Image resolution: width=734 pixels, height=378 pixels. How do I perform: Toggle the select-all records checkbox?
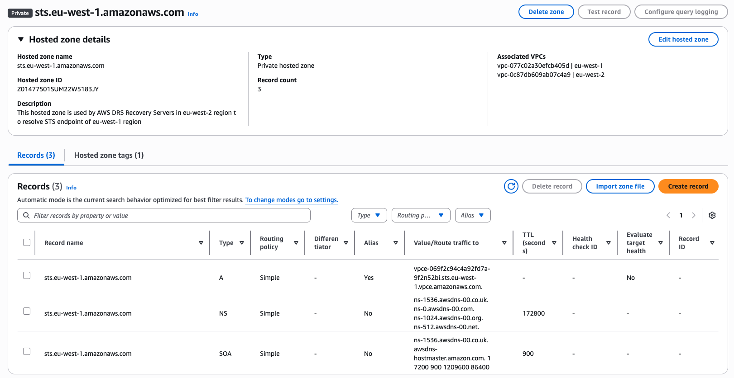coord(27,242)
